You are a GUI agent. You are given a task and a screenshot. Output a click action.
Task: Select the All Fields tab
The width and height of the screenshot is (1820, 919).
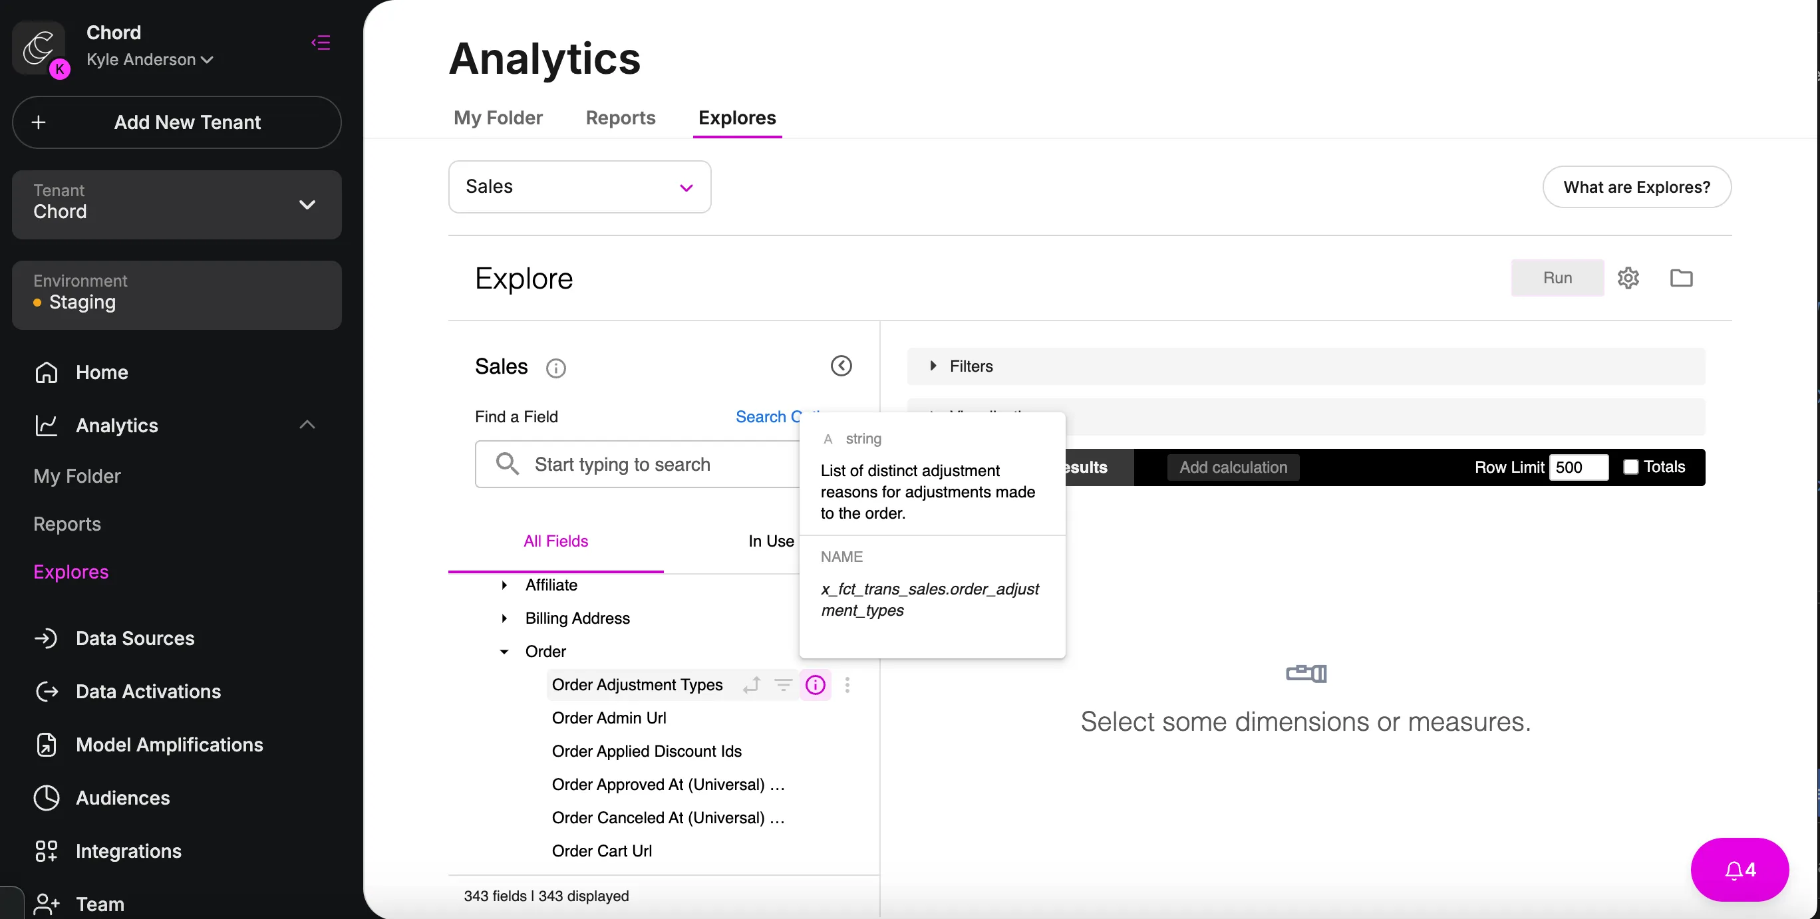click(555, 541)
